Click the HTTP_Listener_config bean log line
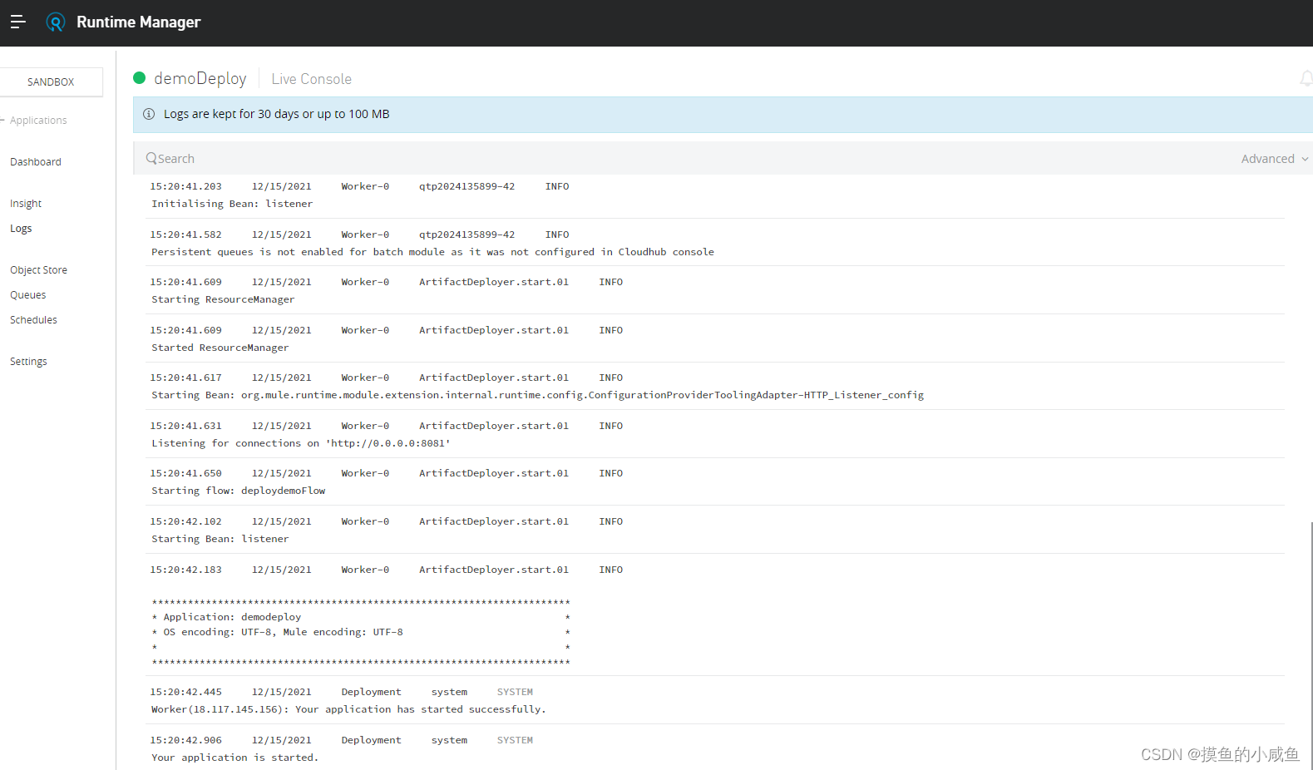This screenshot has width=1313, height=770. pos(537,395)
